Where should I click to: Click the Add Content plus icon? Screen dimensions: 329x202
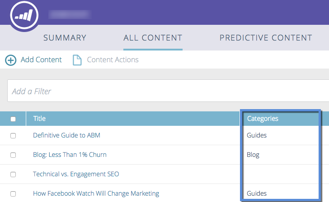click(x=11, y=60)
